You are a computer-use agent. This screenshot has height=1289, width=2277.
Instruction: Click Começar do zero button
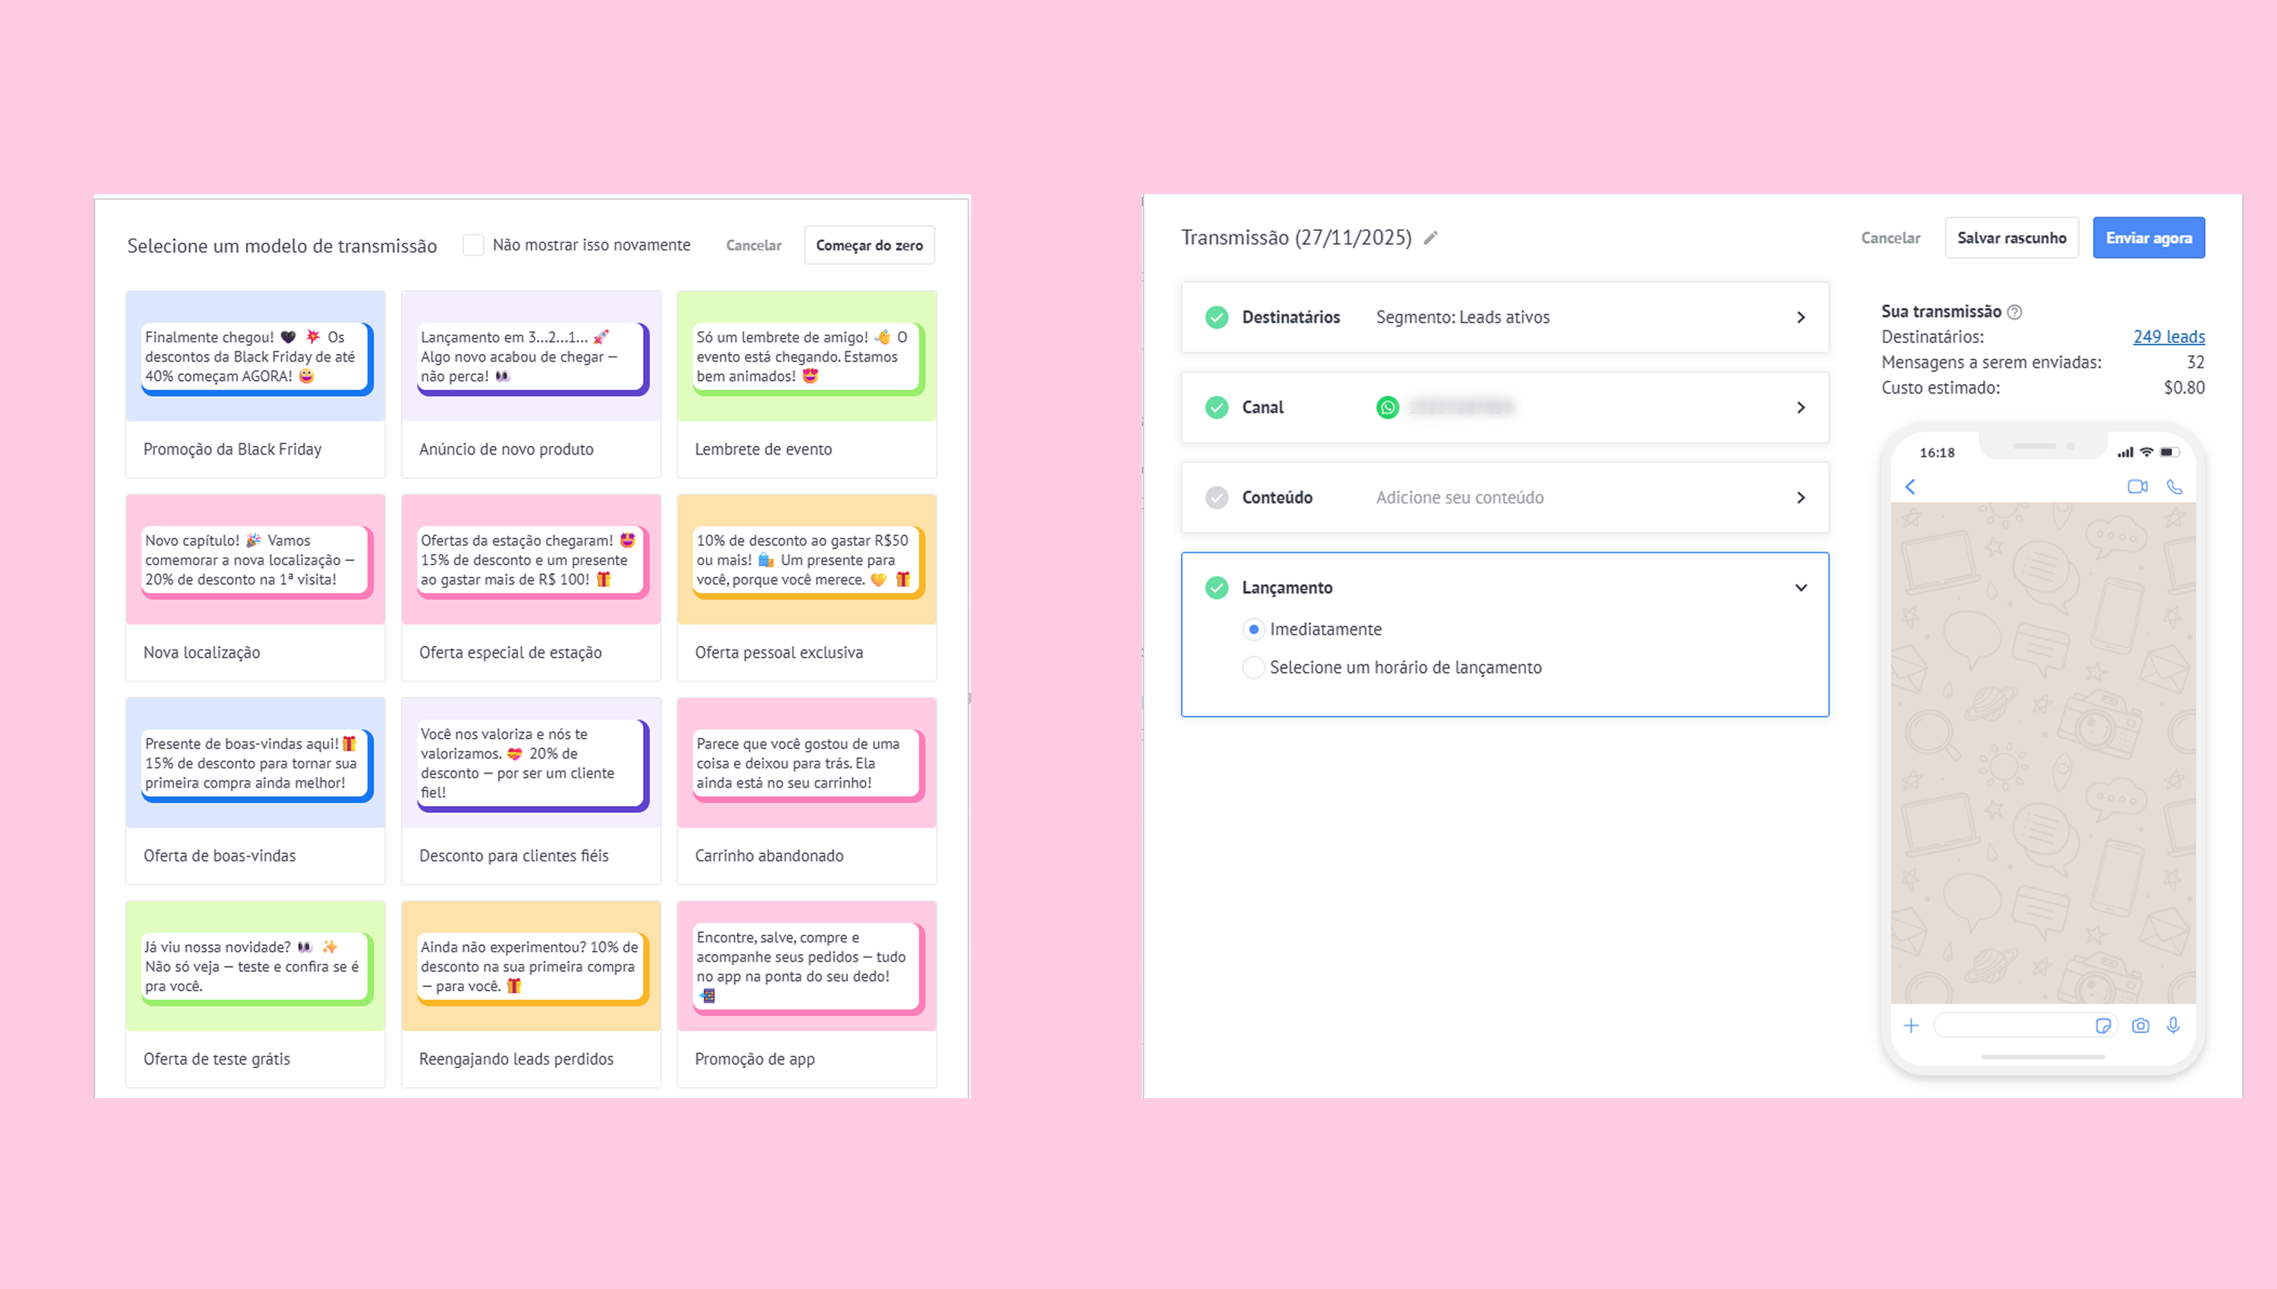[868, 245]
